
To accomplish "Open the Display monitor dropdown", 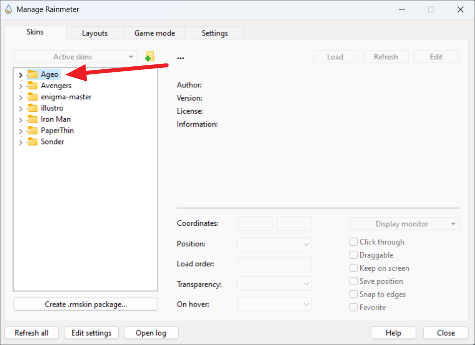I will click(x=405, y=224).
